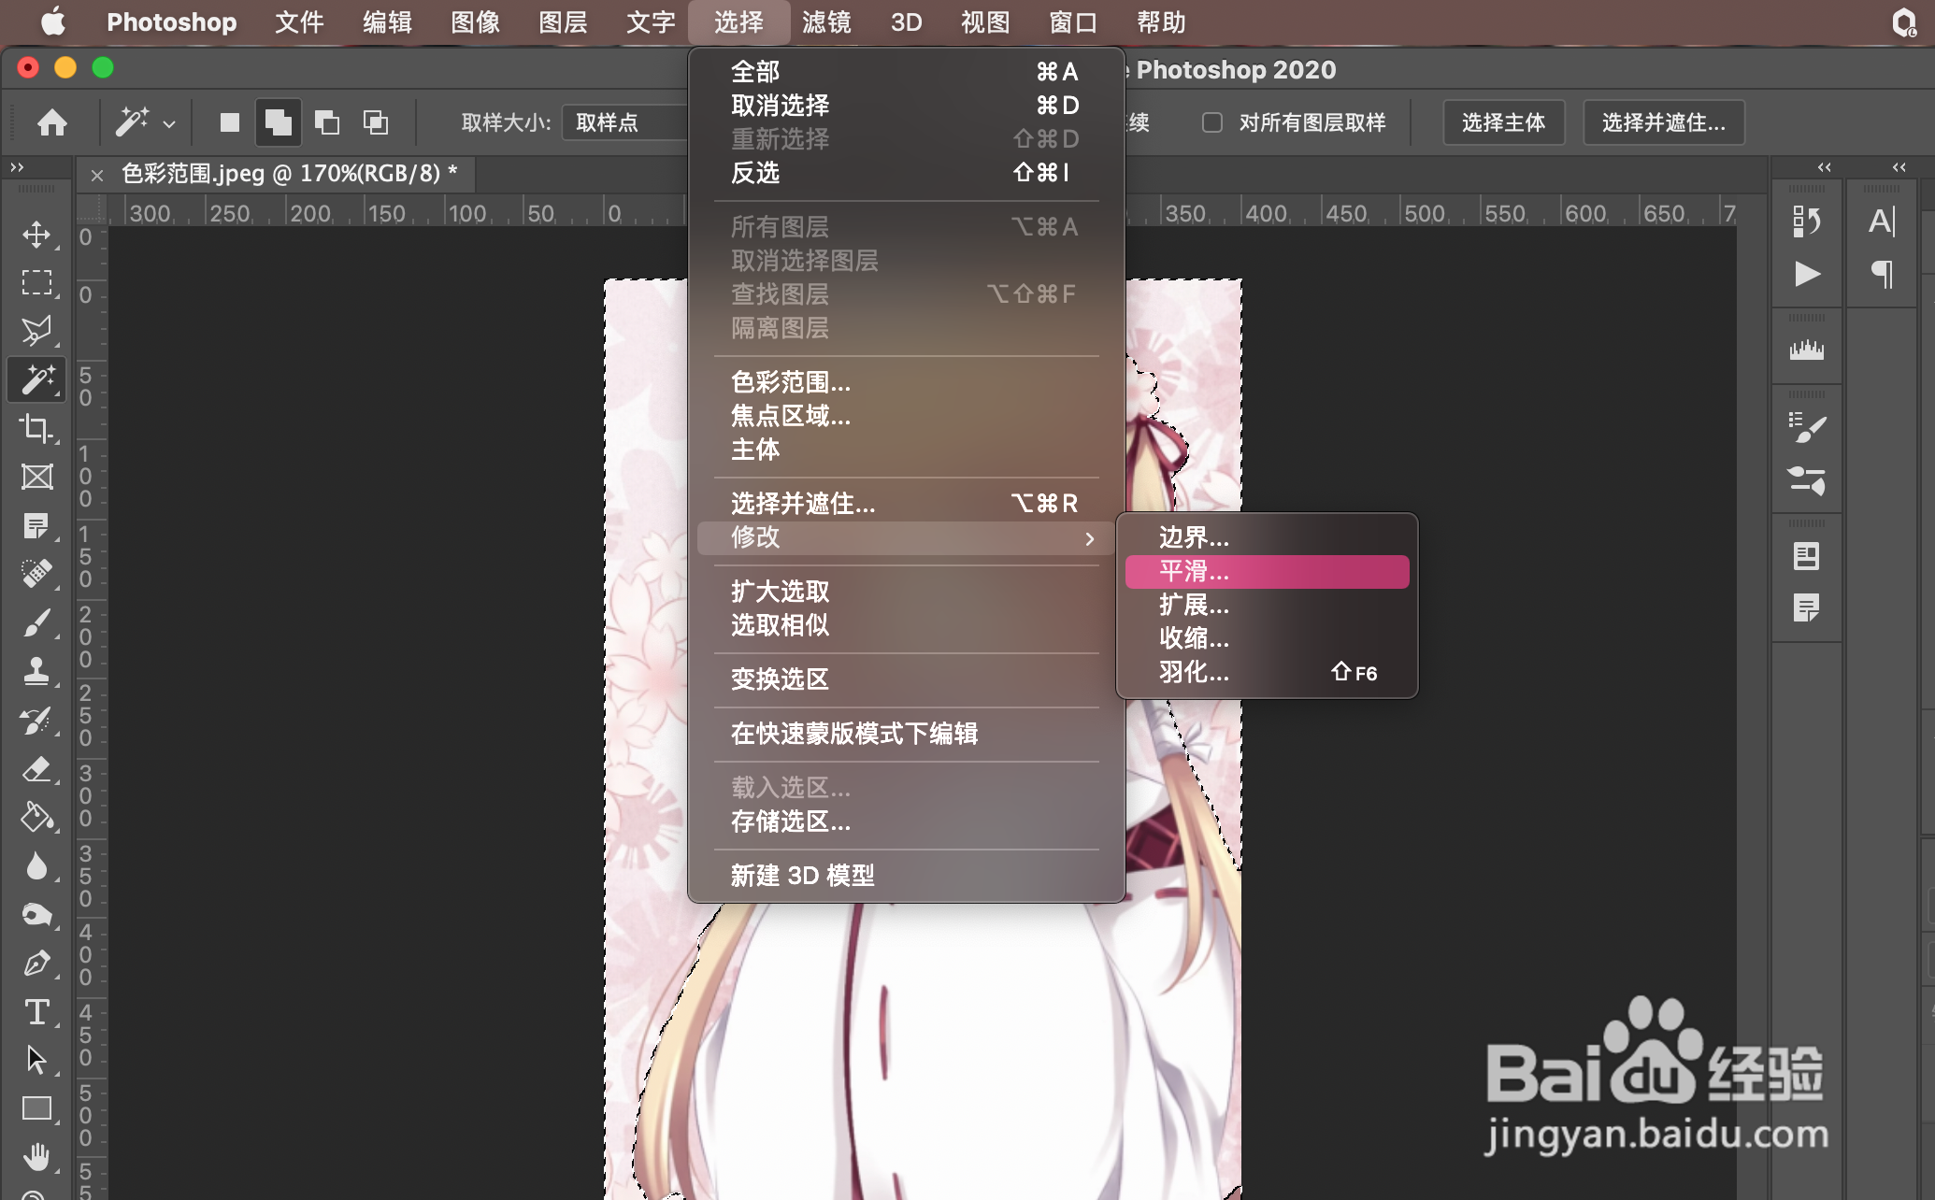Select the Frame tool
1935x1200 pixels.
[36, 477]
